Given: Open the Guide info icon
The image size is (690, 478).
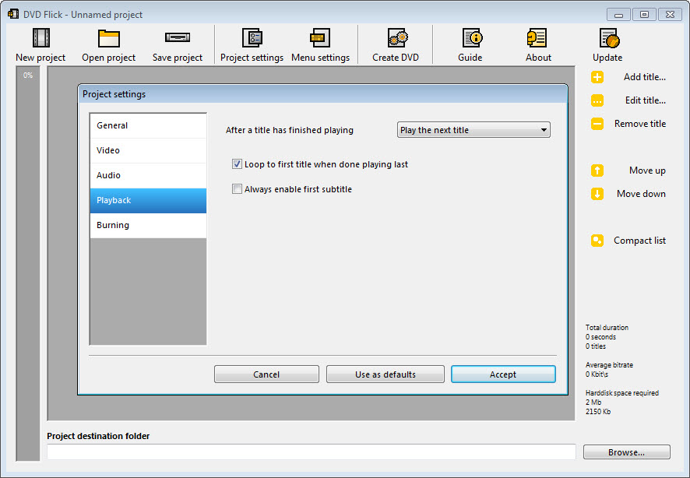Looking at the screenshot, I should point(472,38).
